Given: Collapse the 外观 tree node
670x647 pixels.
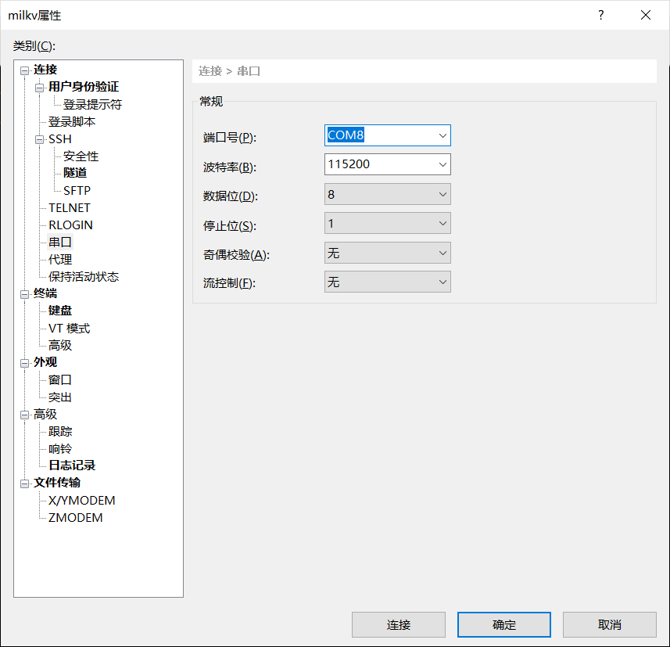Looking at the screenshot, I should [x=25, y=363].
